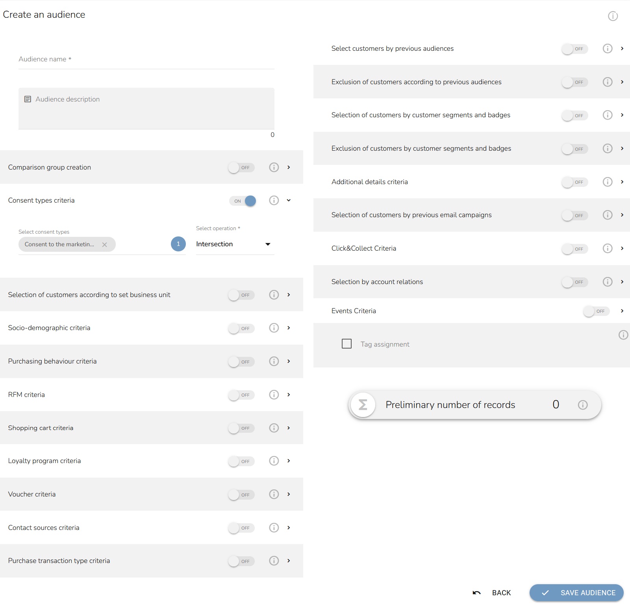Disable the Consent types criteria toggle
The height and width of the screenshot is (609, 630).
click(x=243, y=201)
